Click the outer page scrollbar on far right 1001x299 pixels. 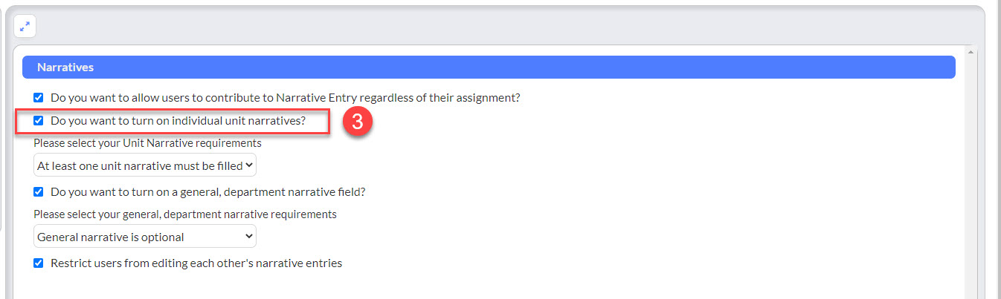(x=997, y=148)
